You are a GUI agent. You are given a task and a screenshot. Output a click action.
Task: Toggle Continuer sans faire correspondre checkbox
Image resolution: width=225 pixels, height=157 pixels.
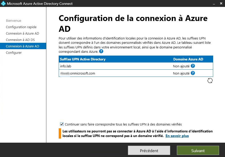[62, 124]
